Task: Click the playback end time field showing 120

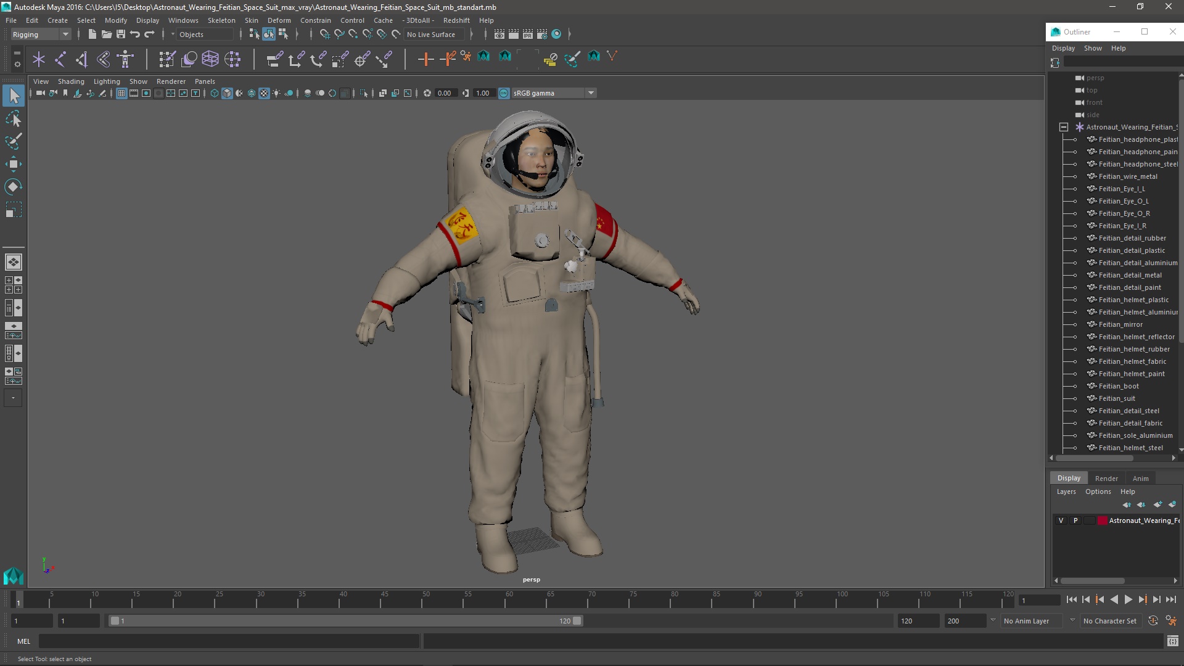Action: (x=917, y=621)
